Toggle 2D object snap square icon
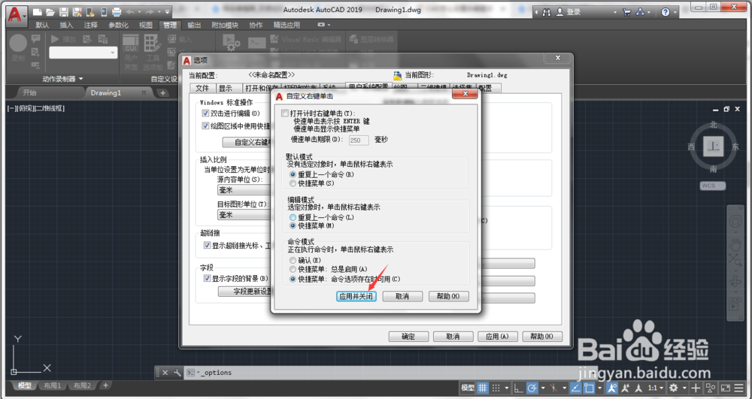Image resolution: width=752 pixels, height=399 pixels. click(589, 388)
